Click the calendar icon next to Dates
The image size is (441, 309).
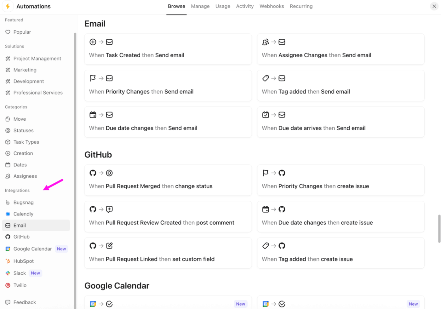coord(8,164)
